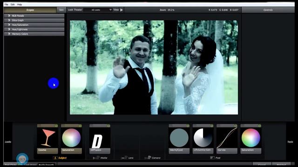Screen dimensions: 298x167
Task: Toggle power on the Cosmo tool
Action: click(x=56, y=126)
